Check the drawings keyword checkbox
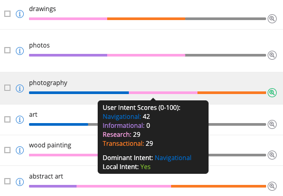The height and width of the screenshot is (196, 283). click(7, 14)
